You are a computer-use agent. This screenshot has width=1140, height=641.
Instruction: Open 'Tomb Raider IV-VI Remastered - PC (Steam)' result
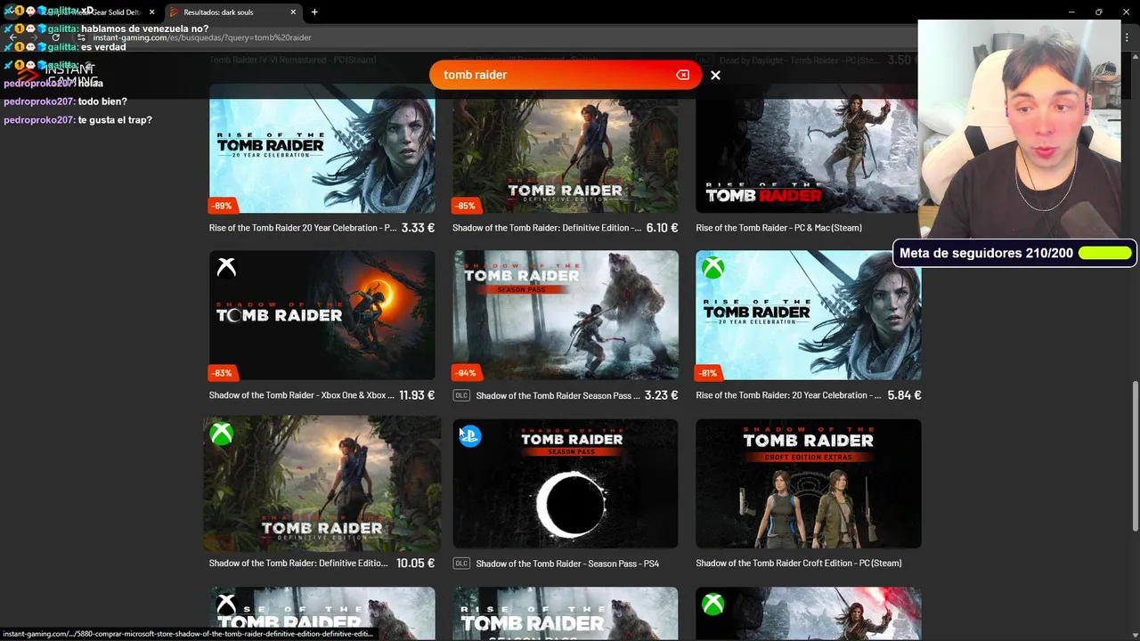(x=293, y=60)
